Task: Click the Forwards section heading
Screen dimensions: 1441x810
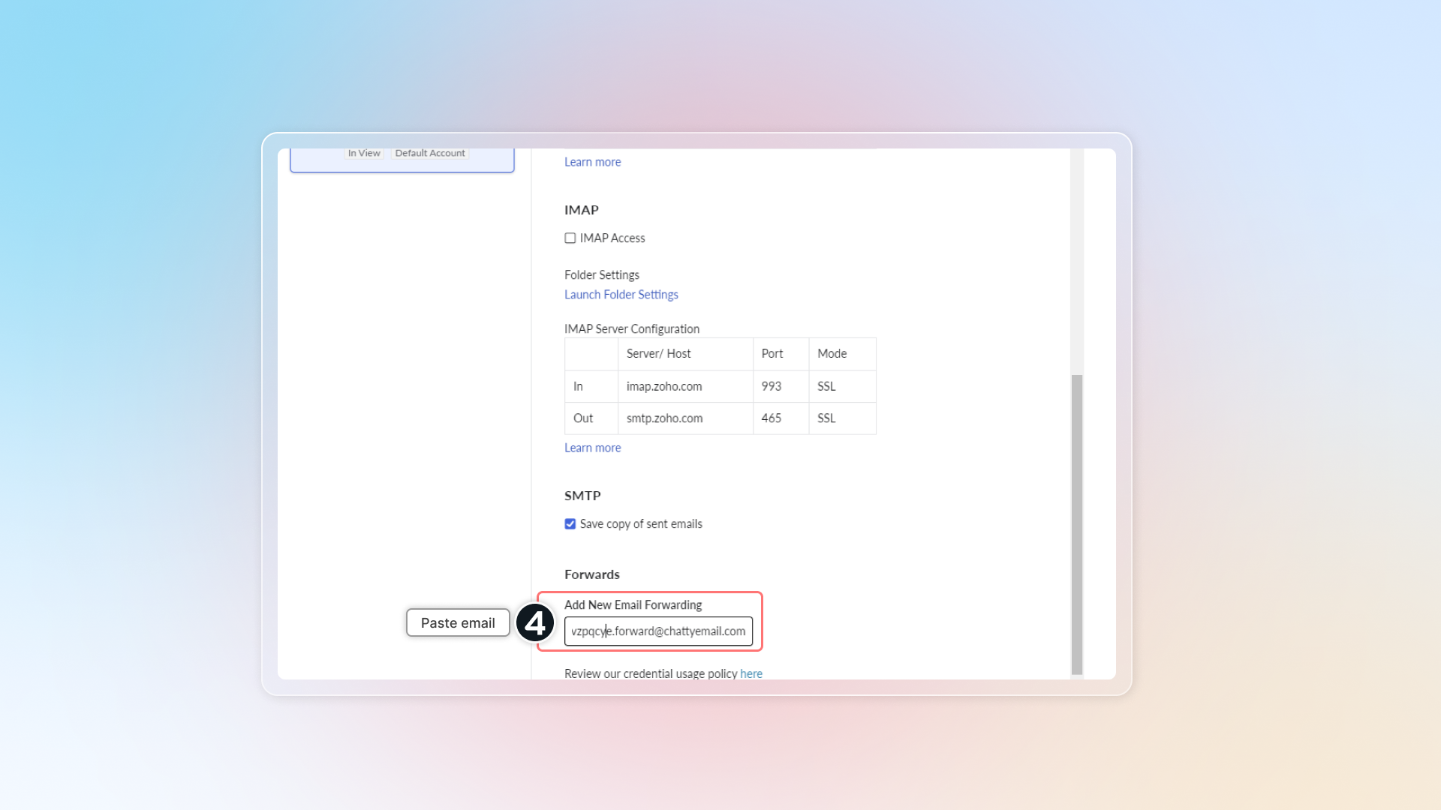Action: 591,574
